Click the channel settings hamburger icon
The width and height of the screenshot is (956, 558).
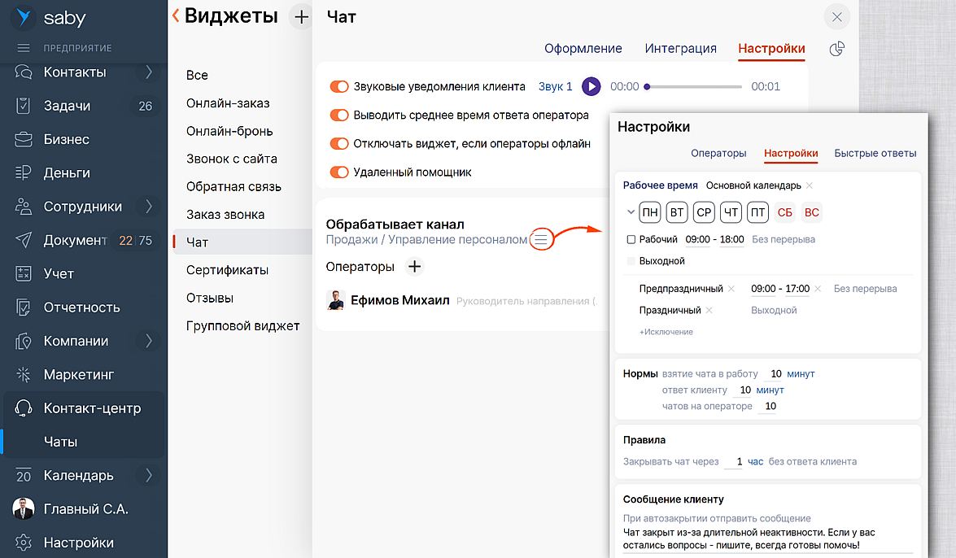point(541,239)
